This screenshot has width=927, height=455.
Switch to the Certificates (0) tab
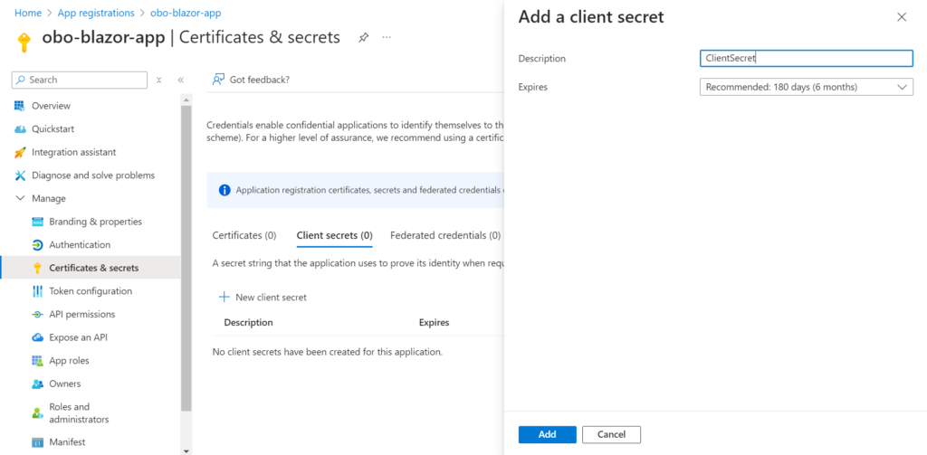click(244, 235)
